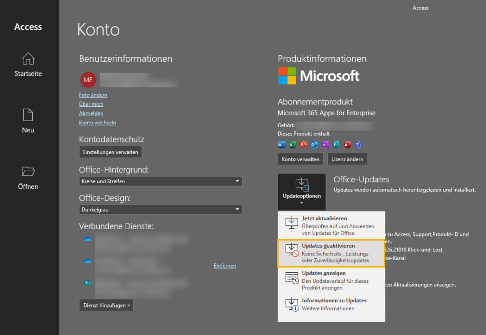This screenshot has width=486, height=335.
Task: Click the Updates anzeigen history icon
Action: click(292, 278)
